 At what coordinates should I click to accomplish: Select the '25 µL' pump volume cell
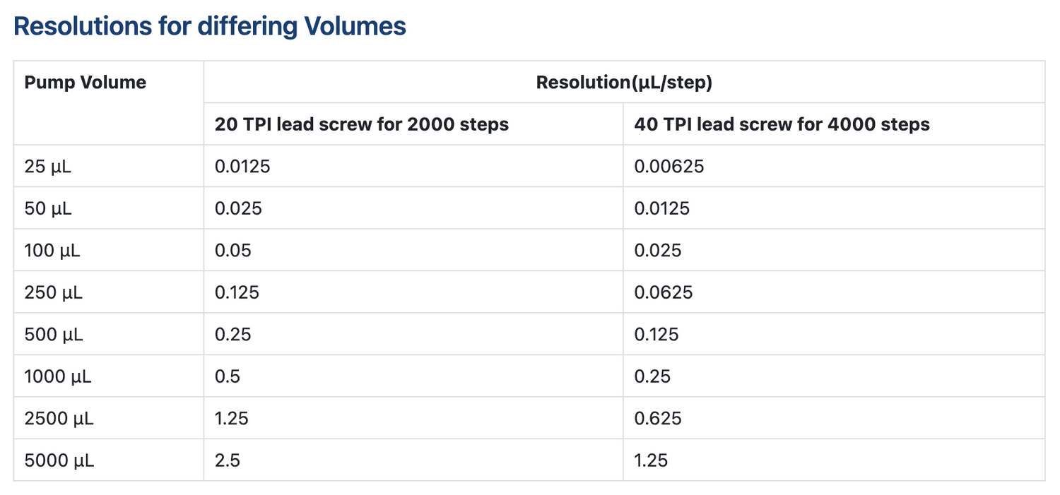[x=49, y=167]
